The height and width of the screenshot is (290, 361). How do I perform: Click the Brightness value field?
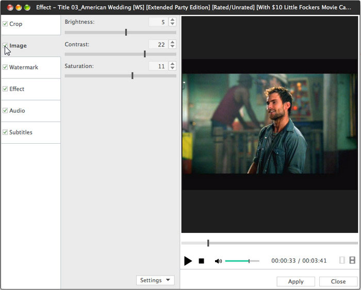[x=159, y=22]
